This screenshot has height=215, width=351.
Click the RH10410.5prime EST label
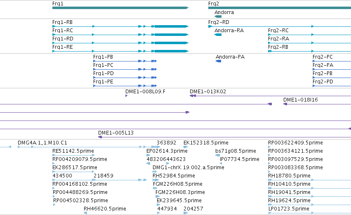pos(289,184)
